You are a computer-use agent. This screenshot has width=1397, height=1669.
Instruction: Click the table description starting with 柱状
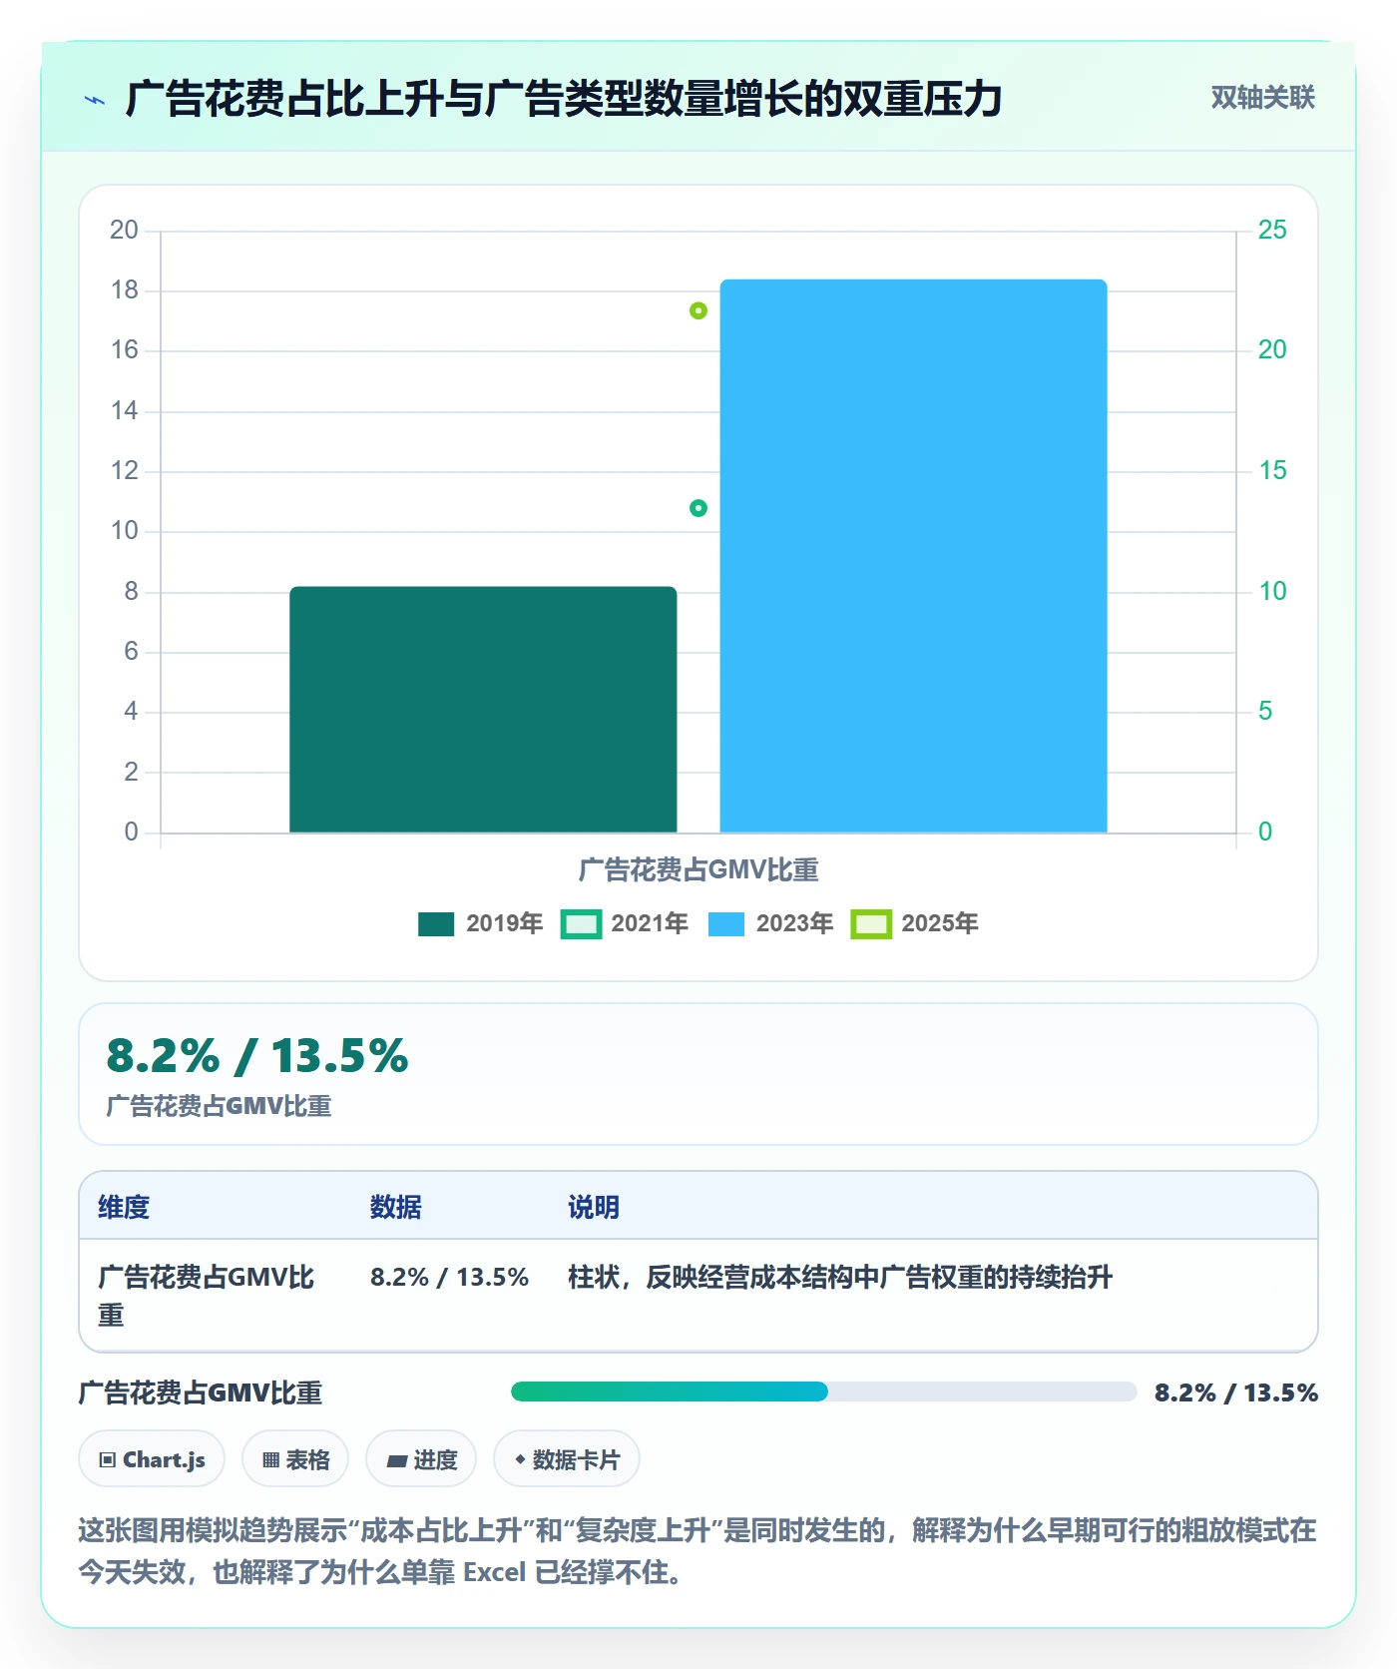tap(840, 1277)
